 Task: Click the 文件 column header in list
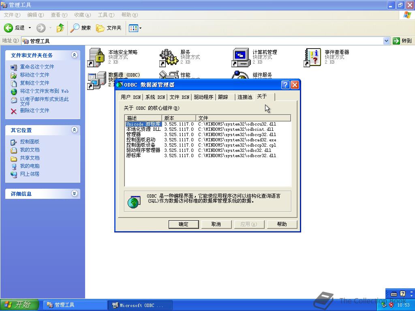coord(244,118)
